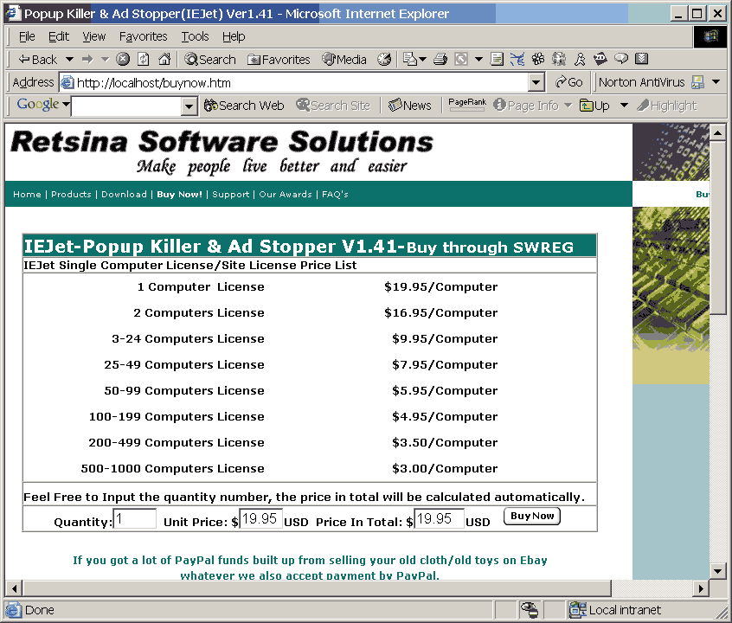Open the Help menu
This screenshot has height=623, width=732.
pyautogui.click(x=234, y=36)
